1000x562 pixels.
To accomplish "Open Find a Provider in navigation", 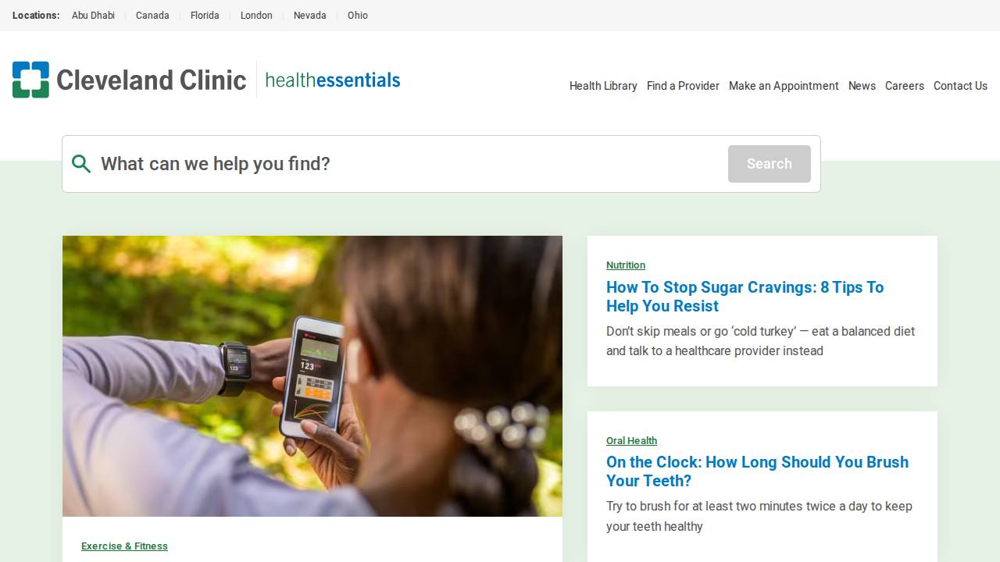I will [683, 86].
